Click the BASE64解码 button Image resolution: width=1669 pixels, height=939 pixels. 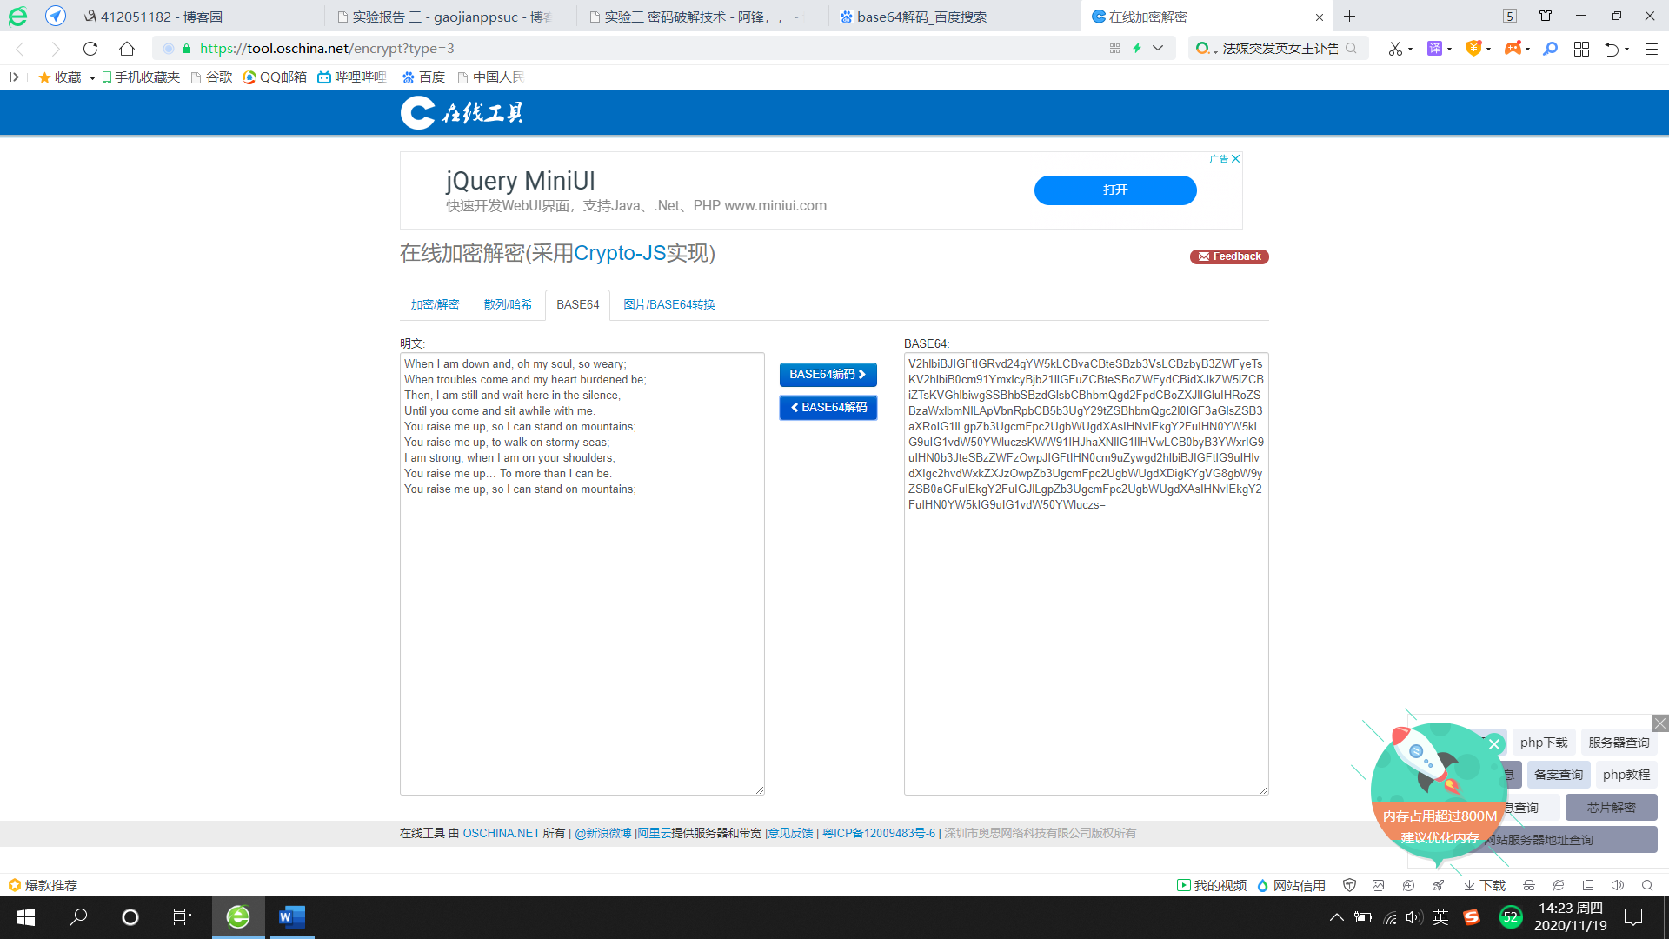click(x=828, y=408)
